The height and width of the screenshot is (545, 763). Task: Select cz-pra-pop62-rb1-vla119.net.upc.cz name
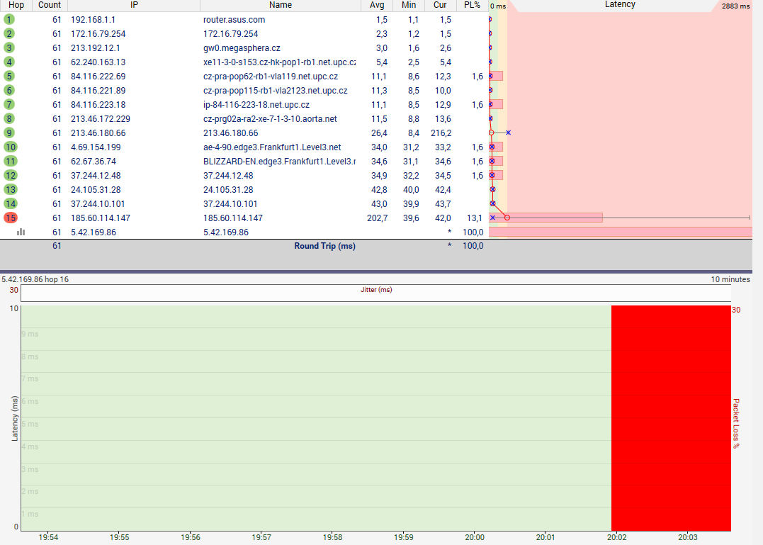(x=271, y=77)
